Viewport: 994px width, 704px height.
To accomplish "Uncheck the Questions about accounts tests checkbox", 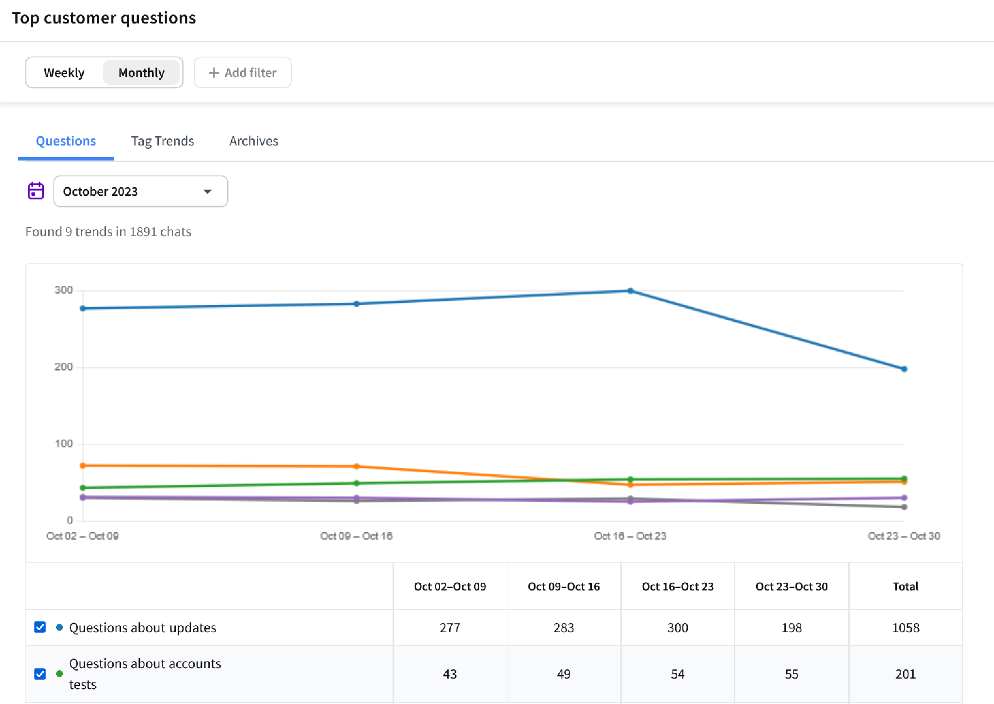I will [40, 674].
